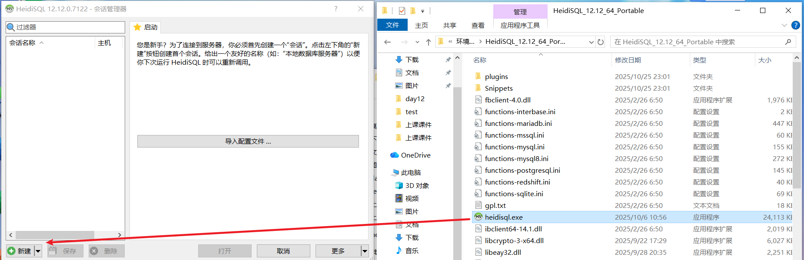Click the up one level arrow
This screenshot has height=260, width=804.
429,42
